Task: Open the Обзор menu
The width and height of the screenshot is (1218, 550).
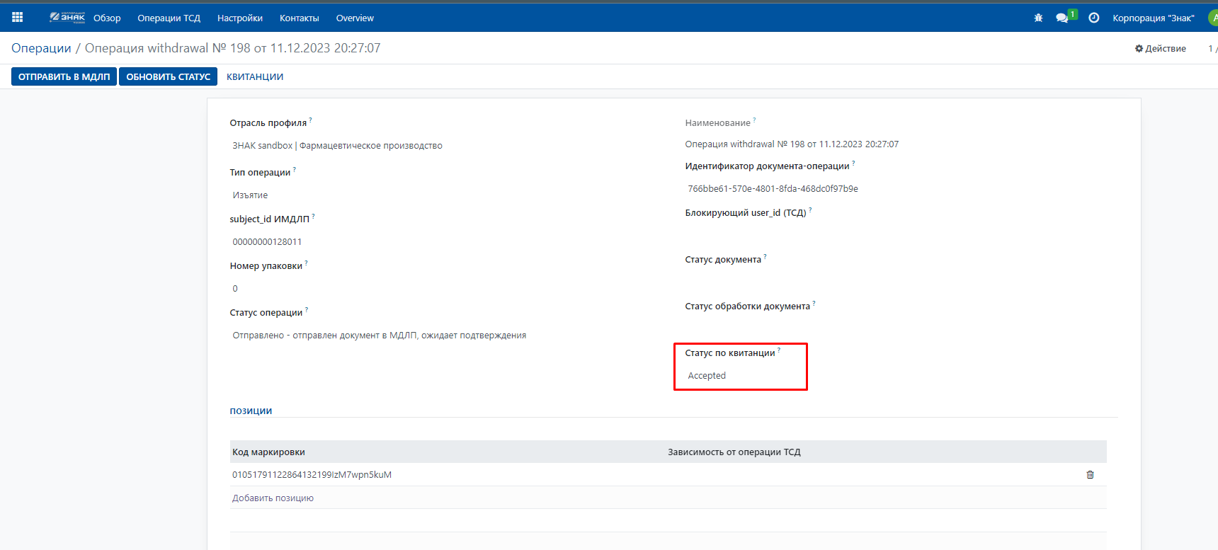Action: (107, 18)
